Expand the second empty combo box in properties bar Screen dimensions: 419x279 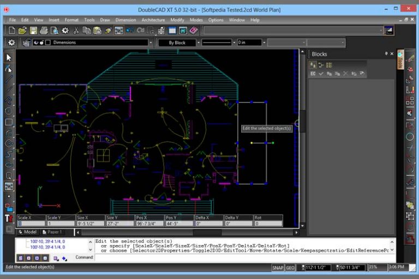click(x=343, y=43)
